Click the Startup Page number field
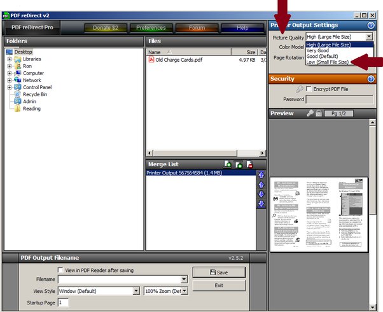The height and width of the screenshot is (312, 383). (63, 302)
